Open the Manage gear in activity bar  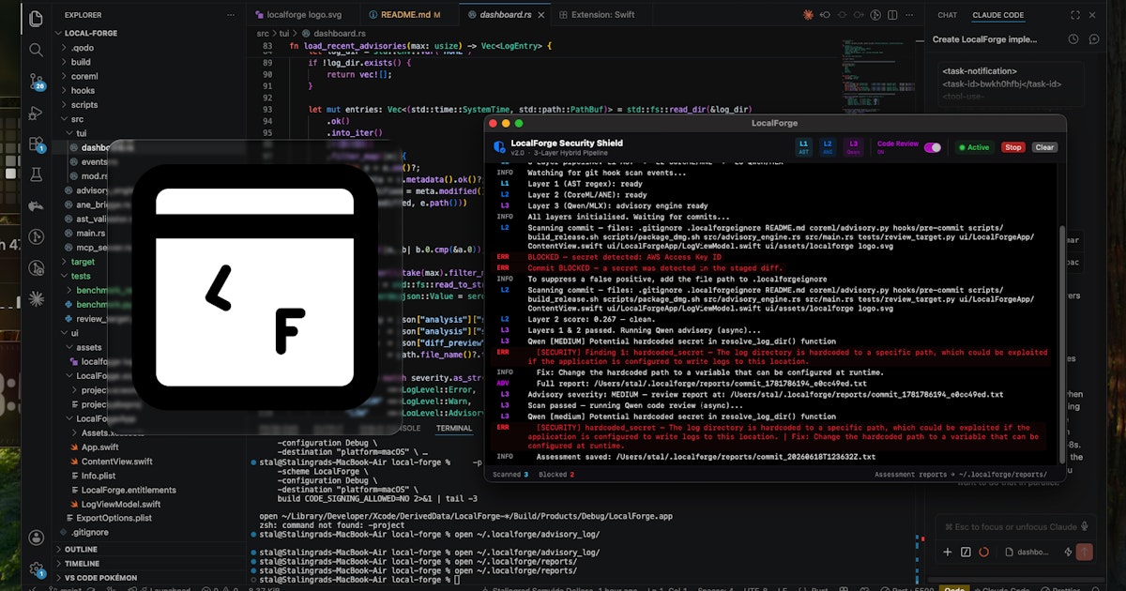(36, 568)
